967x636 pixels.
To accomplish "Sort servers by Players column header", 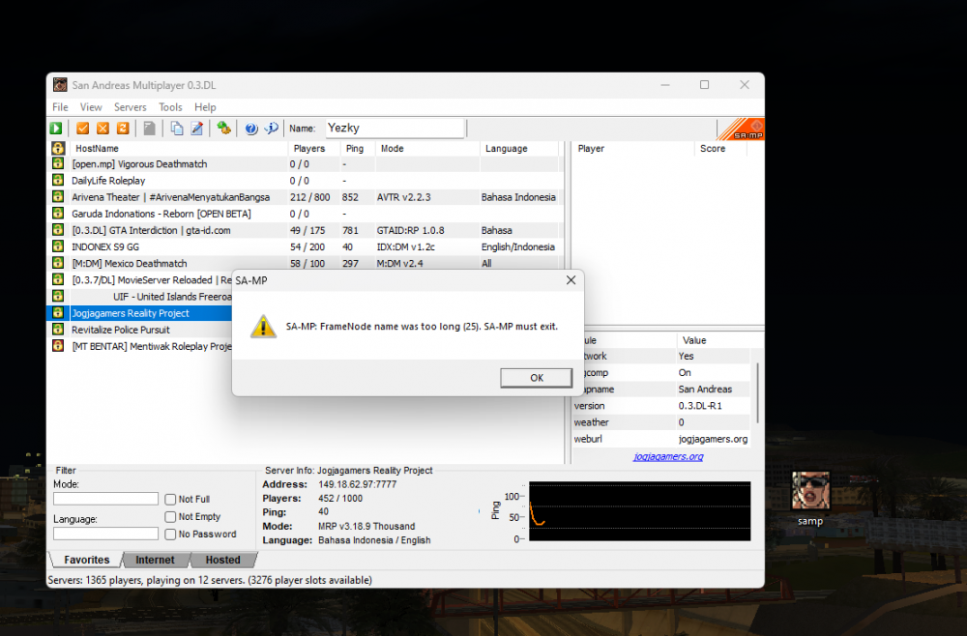I will coord(314,149).
